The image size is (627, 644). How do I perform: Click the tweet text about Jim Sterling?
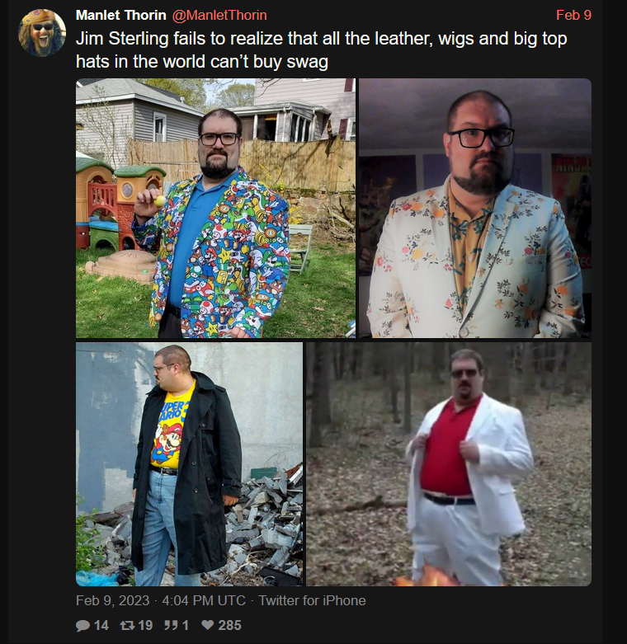click(321, 50)
